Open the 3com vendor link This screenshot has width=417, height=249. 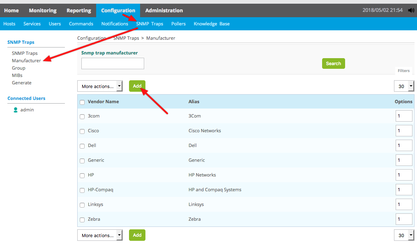click(94, 116)
